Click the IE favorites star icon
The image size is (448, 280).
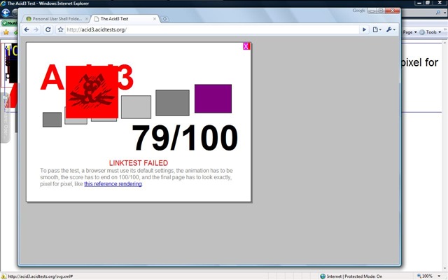[6, 32]
